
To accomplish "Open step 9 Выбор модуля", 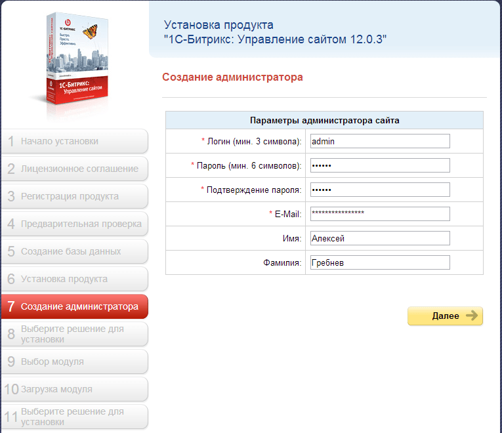I will click(74, 361).
